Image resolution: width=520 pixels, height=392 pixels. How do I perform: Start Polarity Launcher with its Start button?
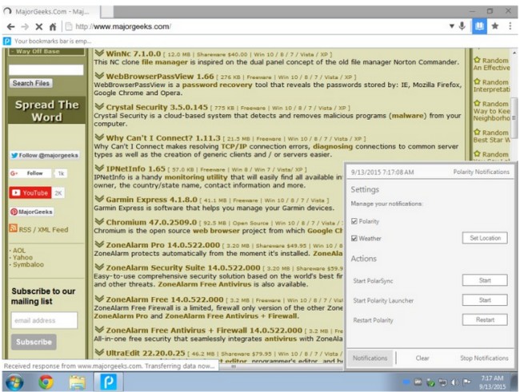[x=485, y=300]
